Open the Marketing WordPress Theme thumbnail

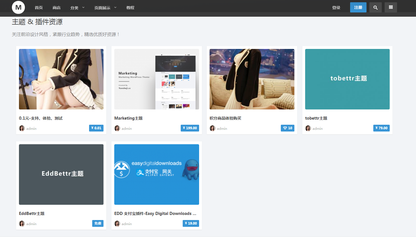coord(157,79)
